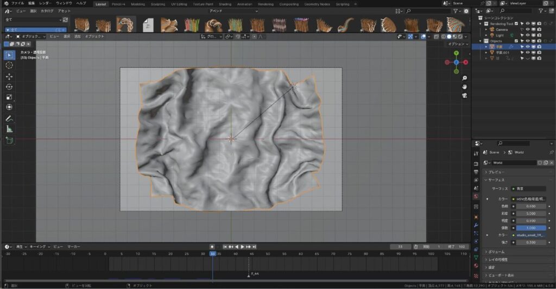Select the braided hair asset thumbnail
The image size is (556, 289).
[126, 24]
